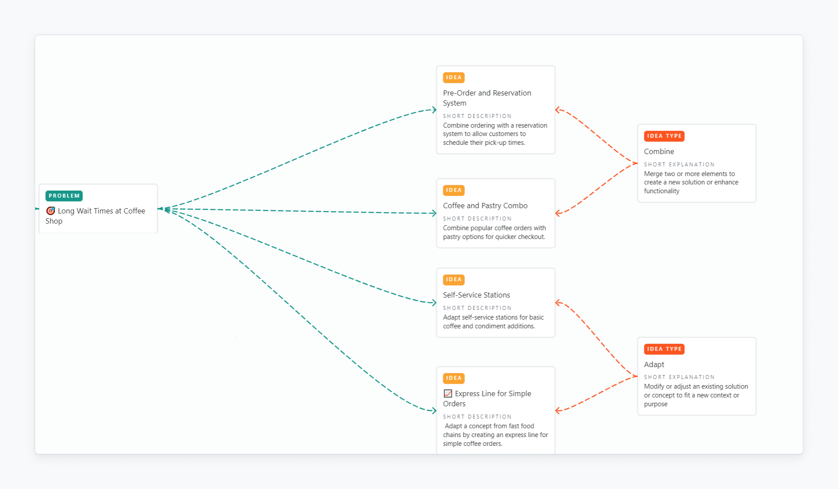Select IDEA badge on Coffee and Pastry Combo
Screen dimensions: 838x489
pyautogui.click(x=454, y=190)
